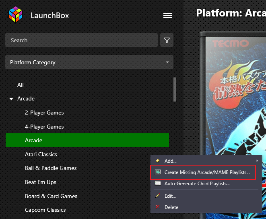
Task: Choose Delete in the context menu
Action: (206, 207)
